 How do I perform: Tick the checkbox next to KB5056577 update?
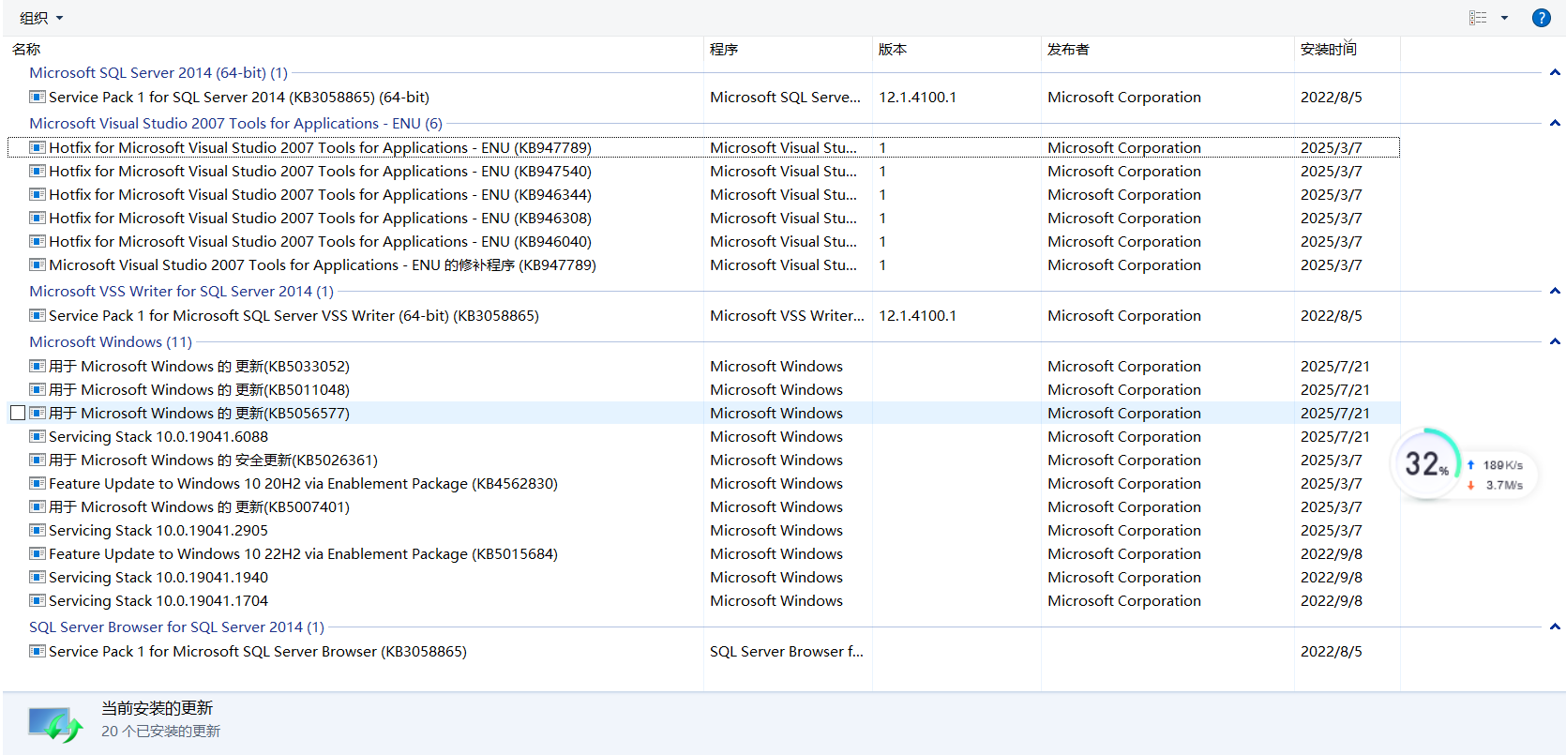point(18,413)
